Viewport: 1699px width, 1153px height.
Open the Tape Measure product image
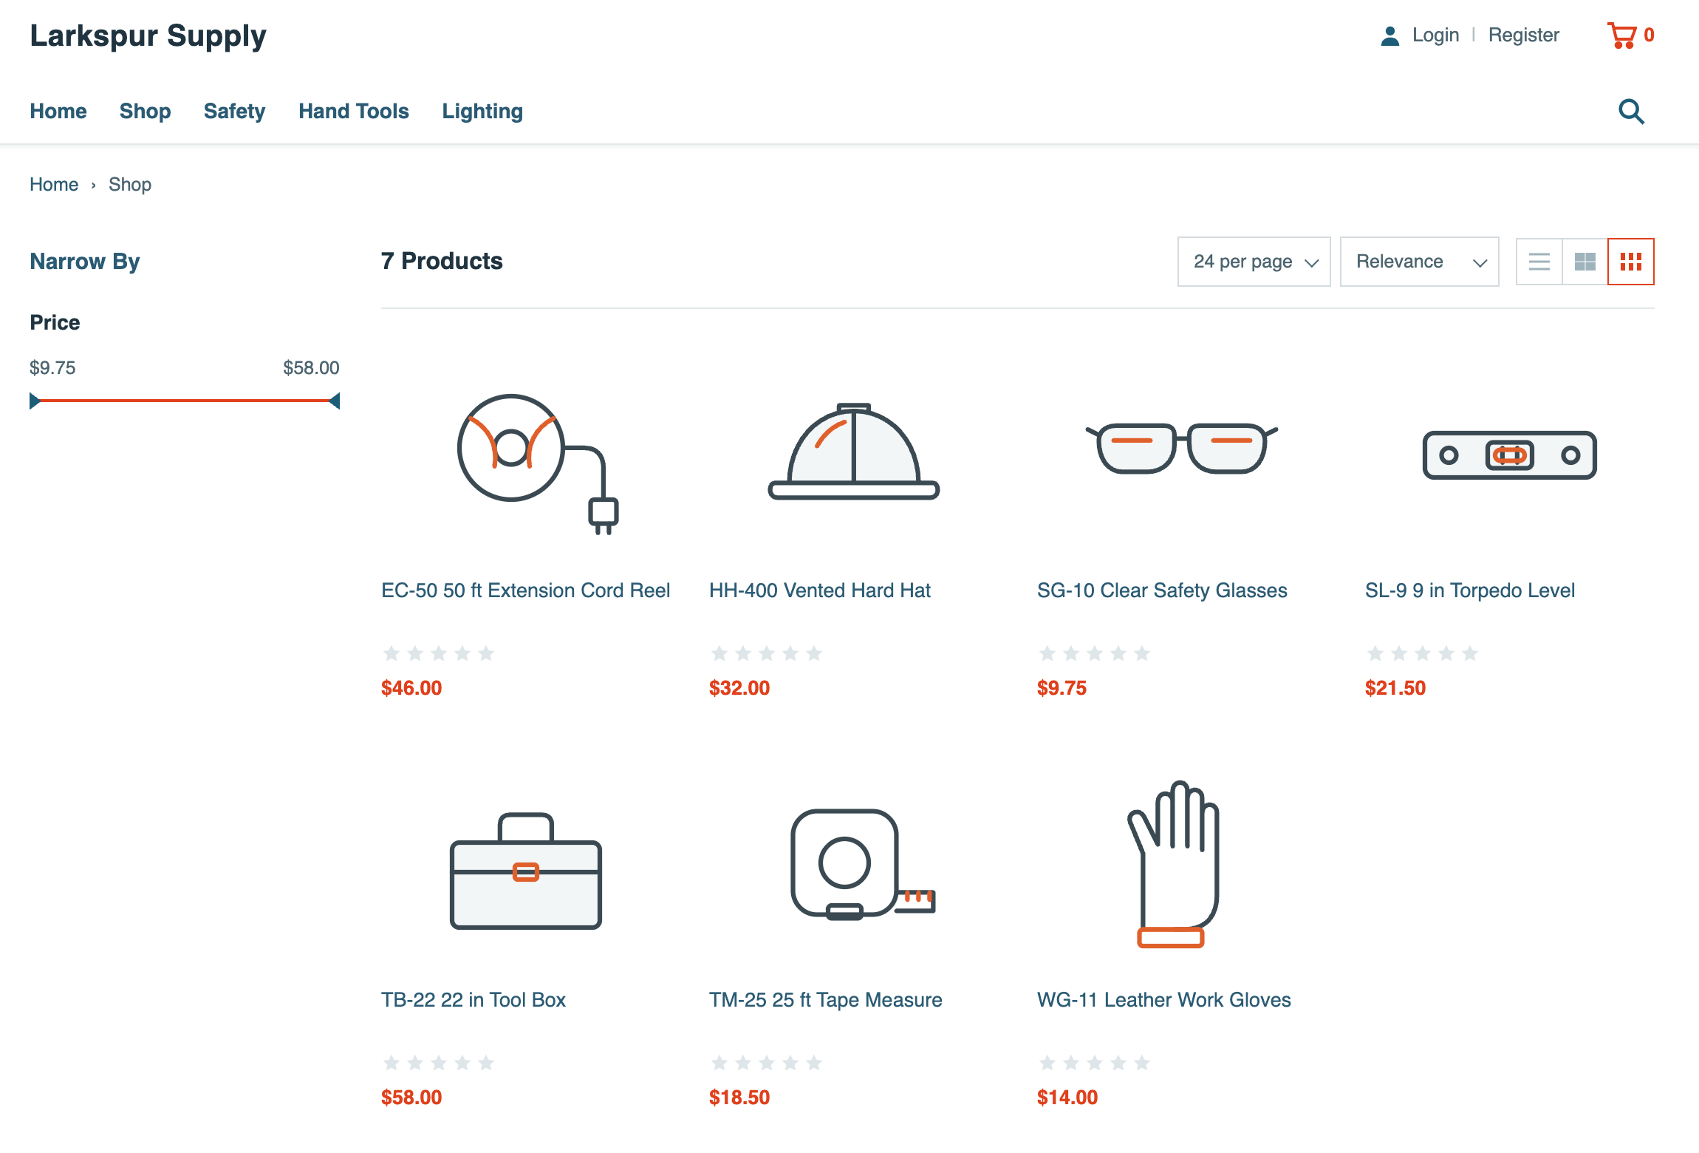click(863, 865)
